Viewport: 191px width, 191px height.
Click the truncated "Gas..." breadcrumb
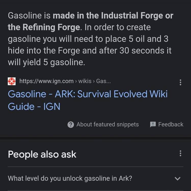(103, 81)
